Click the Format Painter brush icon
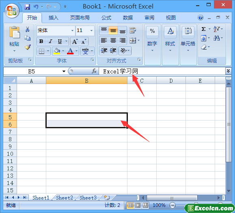This screenshot has height=213, width=235. (x=28, y=47)
